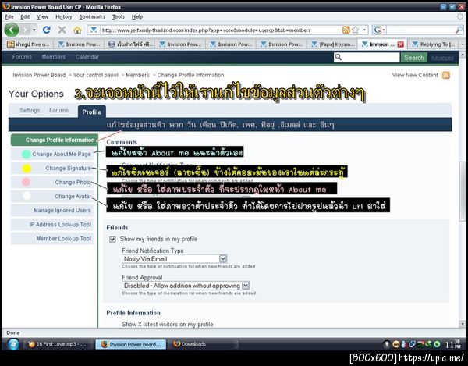Open the Help menu

click(x=137, y=16)
